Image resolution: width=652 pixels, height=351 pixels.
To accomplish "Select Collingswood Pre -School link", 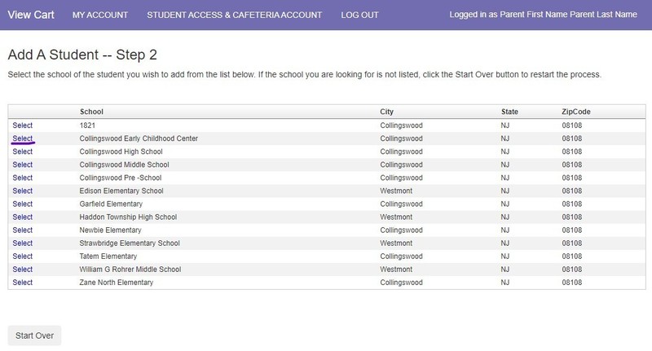I will [x=23, y=178].
